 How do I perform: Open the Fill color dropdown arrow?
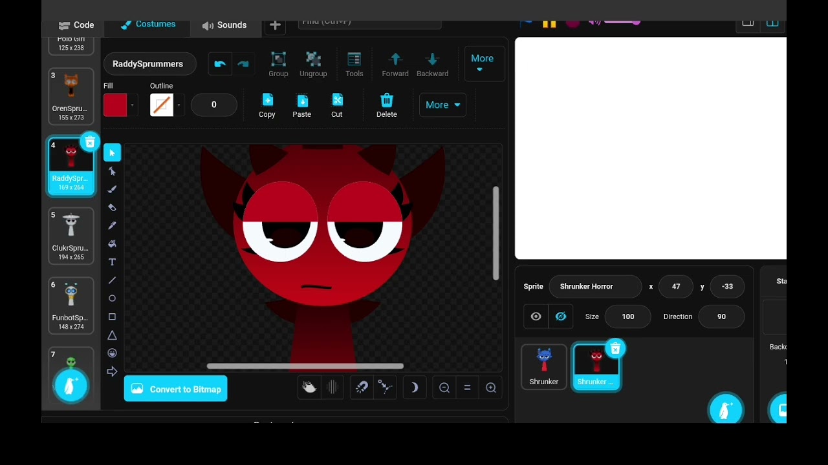(133, 105)
